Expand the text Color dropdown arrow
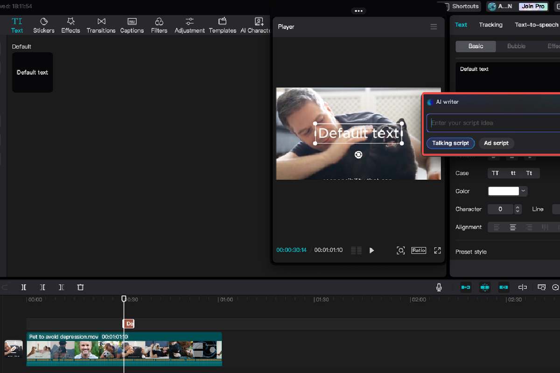Viewport: 560px width, 373px height. [524, 191]
